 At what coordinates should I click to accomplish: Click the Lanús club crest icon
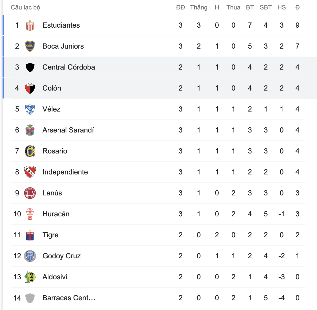(x=30, y=193)
